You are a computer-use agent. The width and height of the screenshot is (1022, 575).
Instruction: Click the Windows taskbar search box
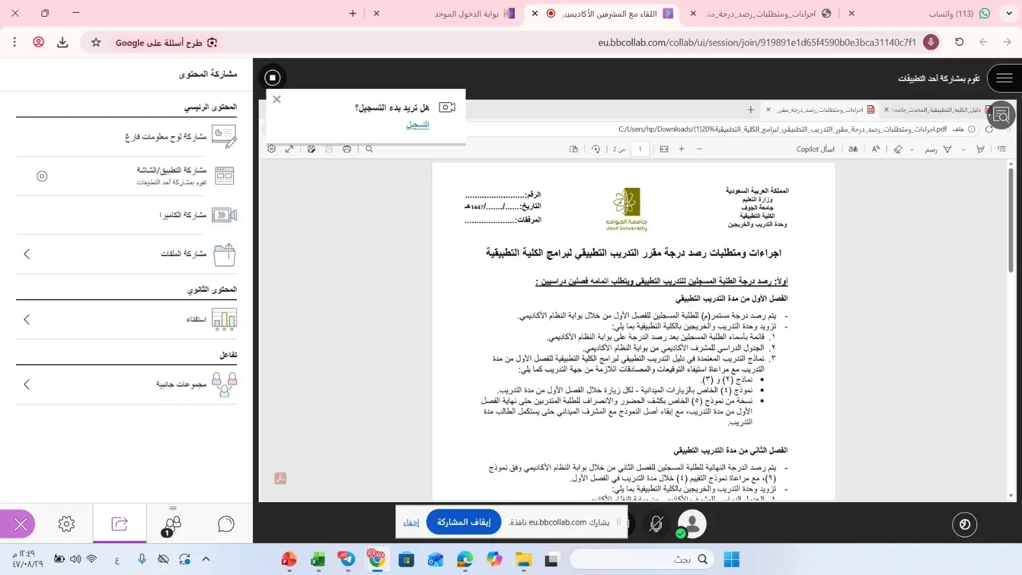coord(639,560)
